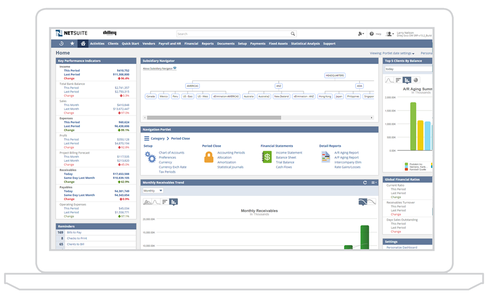This screenshot has height=301, width=493.
Task: Click the NetSuite logo
Action: click(x=72, y=33)
